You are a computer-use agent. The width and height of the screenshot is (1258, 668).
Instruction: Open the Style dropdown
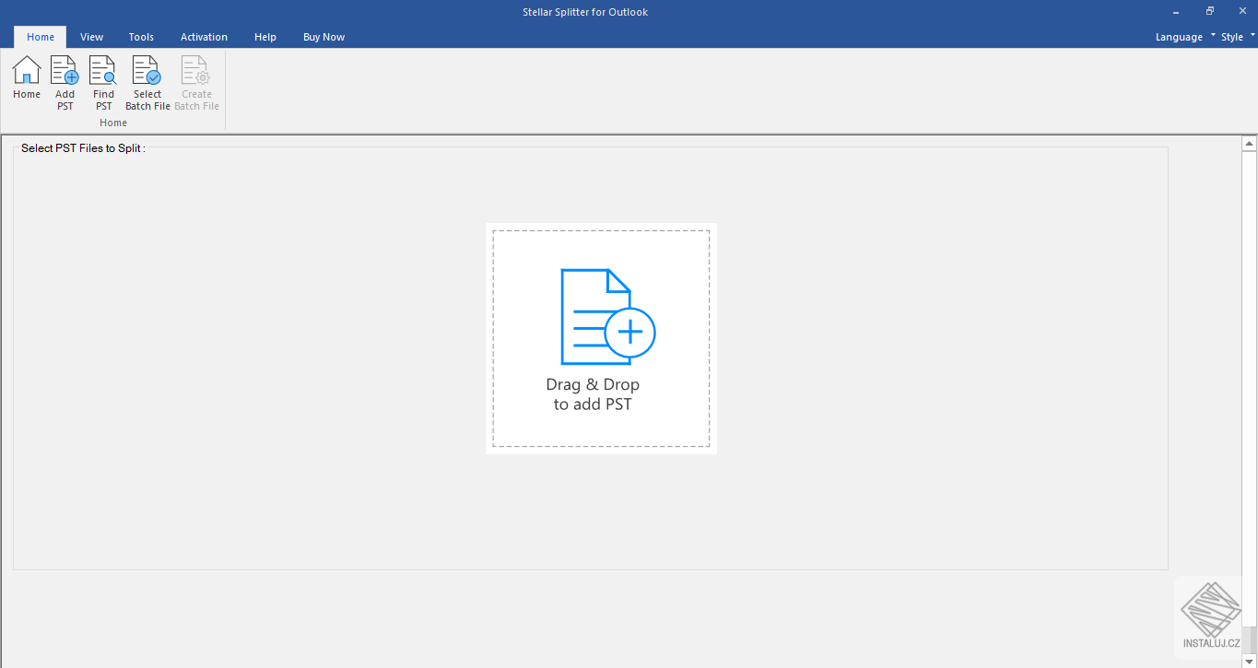pyautogui.click(x=1238, y=37)
